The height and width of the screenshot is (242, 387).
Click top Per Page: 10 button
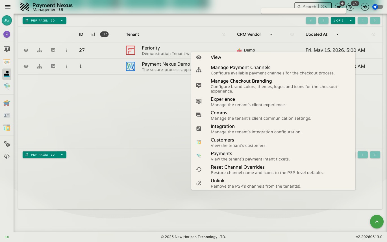[x=40, y=20]
